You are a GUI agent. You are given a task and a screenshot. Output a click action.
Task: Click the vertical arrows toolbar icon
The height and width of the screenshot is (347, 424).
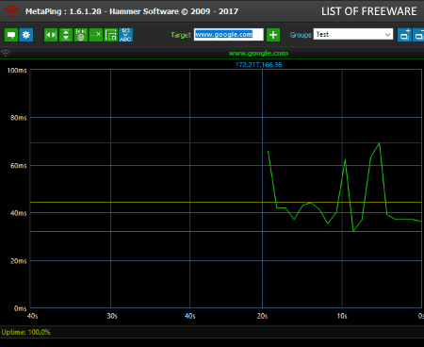(x=66, y=35)
